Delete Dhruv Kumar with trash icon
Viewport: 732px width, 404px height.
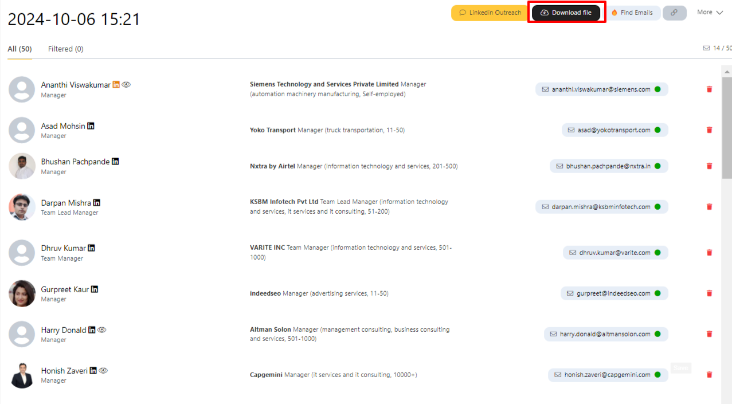(x=710, y=253)
